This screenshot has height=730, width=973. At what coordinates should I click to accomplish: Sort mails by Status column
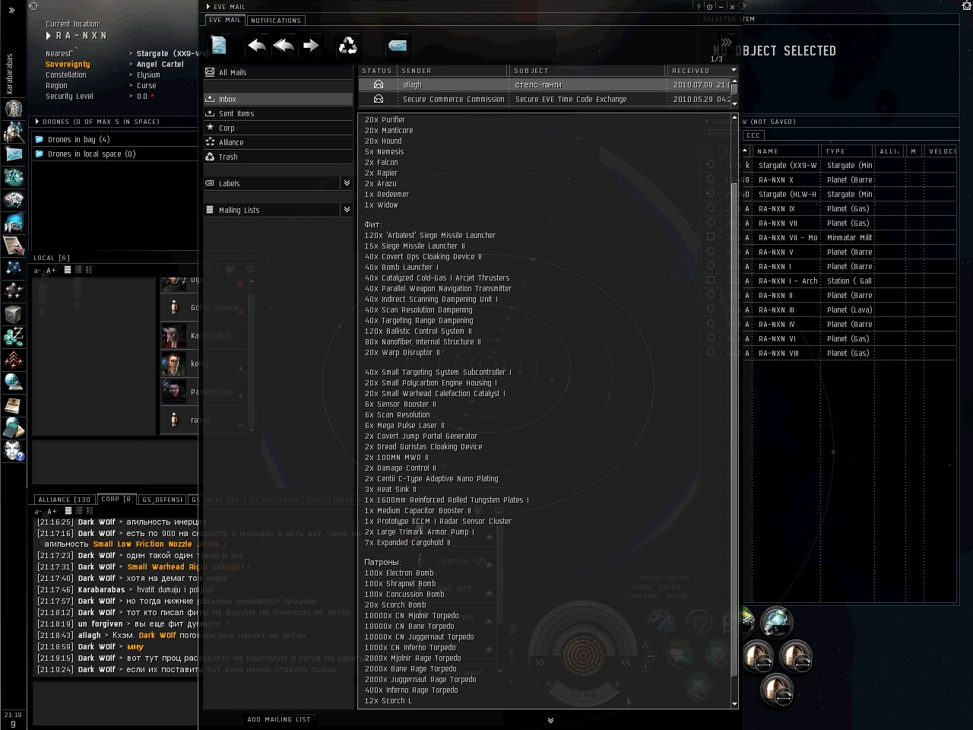(378, 71)
